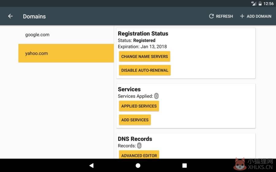276x172 pixels.
Task: Click the Status: Registered text
Action: [x=136, y=40]
